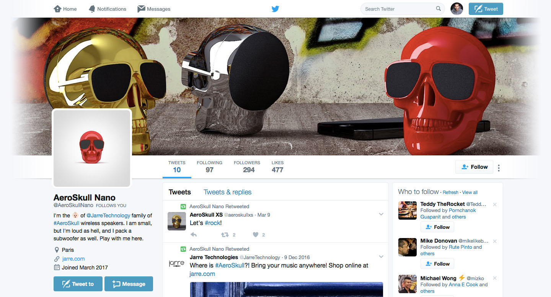Select the Tweets count tab
This screenshot has height=297, width=551.
tap(177, 167)
